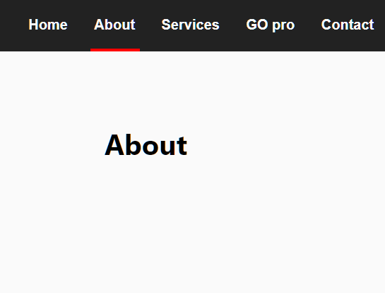This screenshot has height=293, width=385.
Task: Go to the Services page
Action: coord(190,25)
